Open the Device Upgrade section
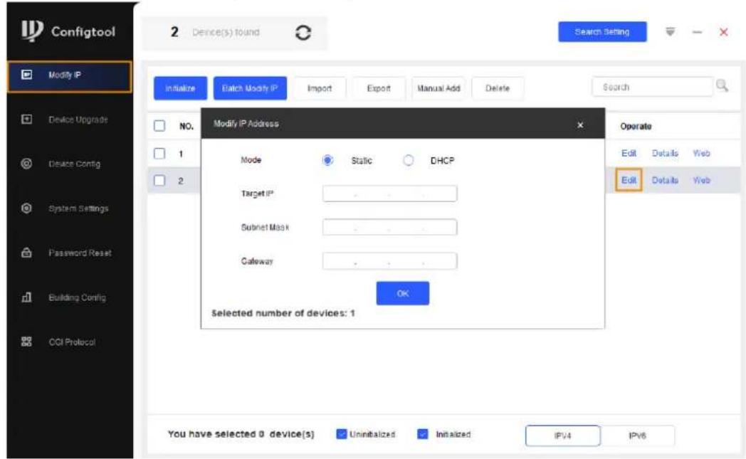 tap(78, 120)
